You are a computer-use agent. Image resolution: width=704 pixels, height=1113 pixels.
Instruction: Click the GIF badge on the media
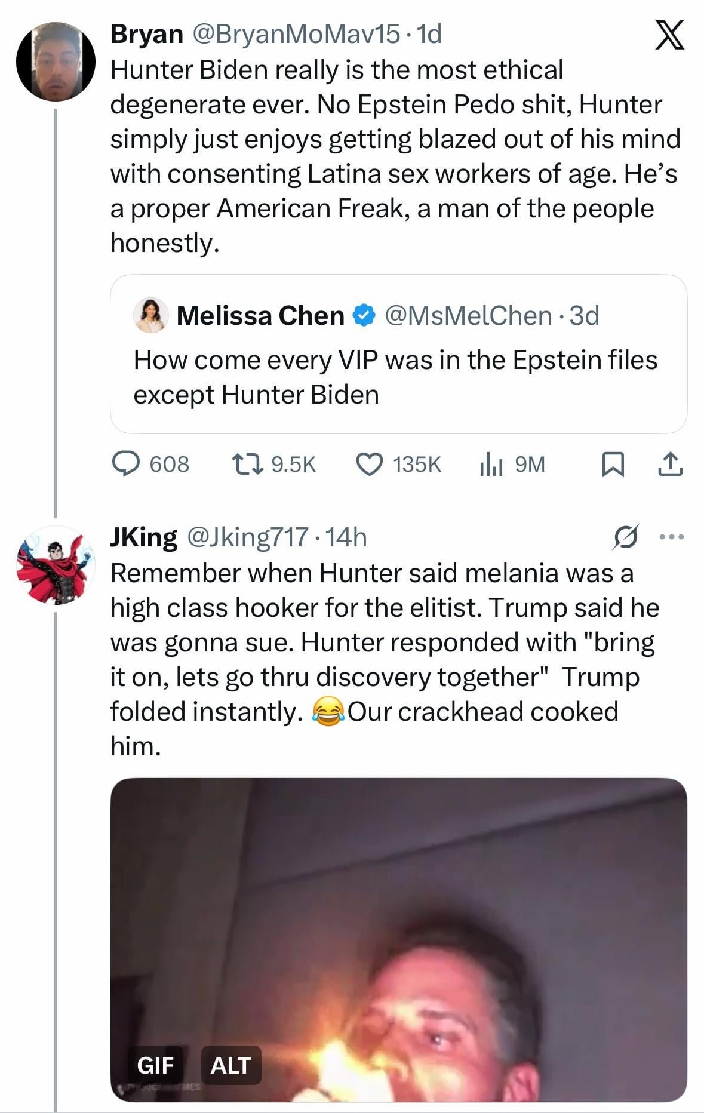click(155, 1065)
